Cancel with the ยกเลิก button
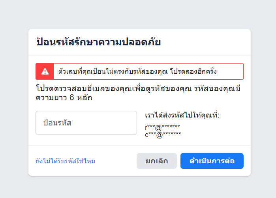276x198 pixels. [x=157, y=161]
